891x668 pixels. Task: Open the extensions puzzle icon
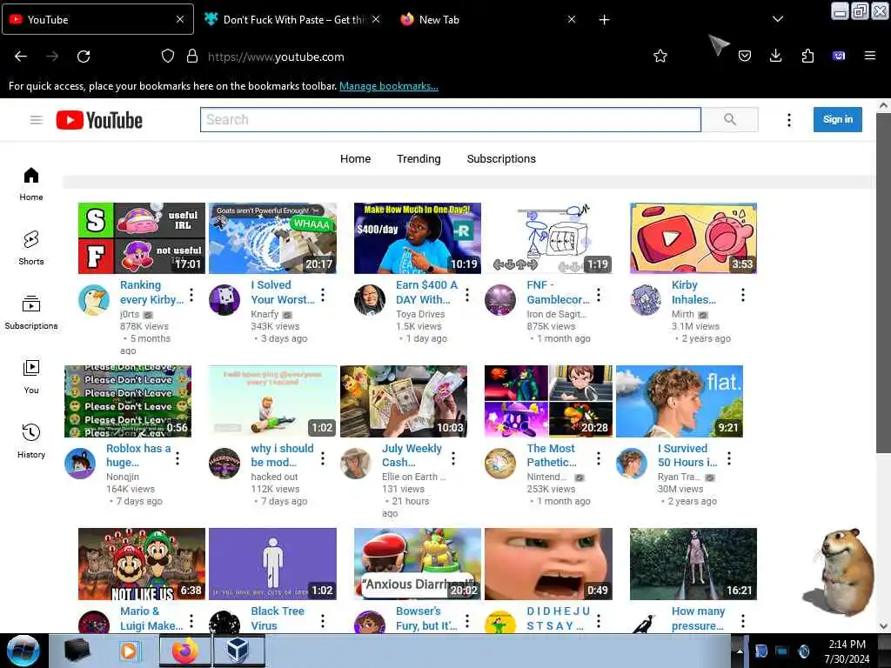tap(807, 57)
